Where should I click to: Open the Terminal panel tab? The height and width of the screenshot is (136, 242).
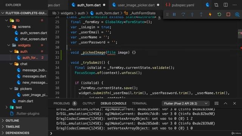pyautogui.click(x=140, y=104)
